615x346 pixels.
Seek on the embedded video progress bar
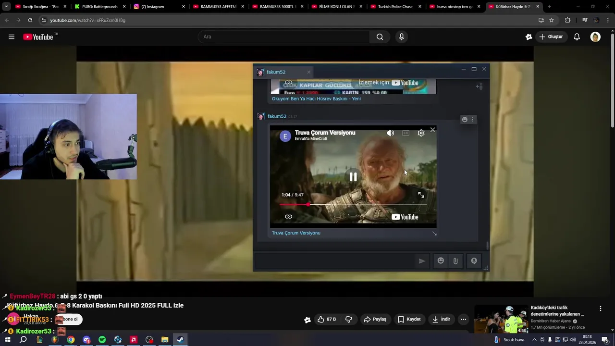pyautogui.click(x=353, y=205)
